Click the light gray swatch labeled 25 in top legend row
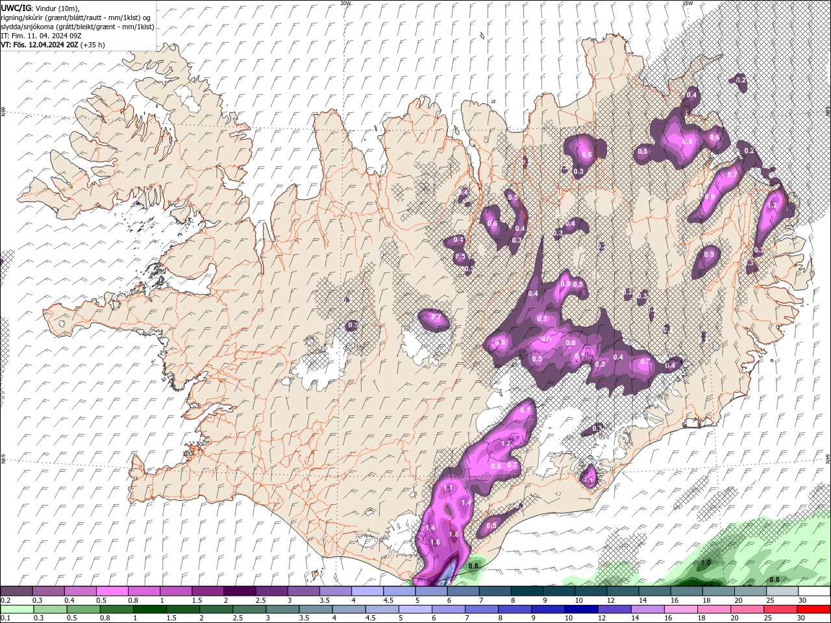The width and height of the screenshot is (831, 623). (782, 591)
